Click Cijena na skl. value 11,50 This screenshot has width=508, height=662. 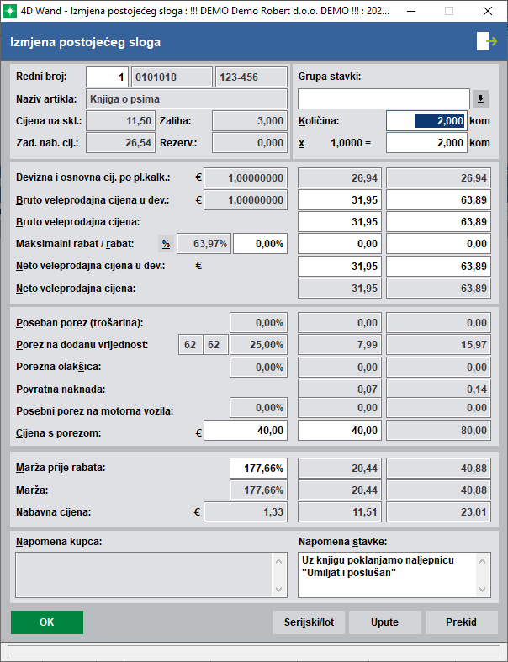coord(121,121)
